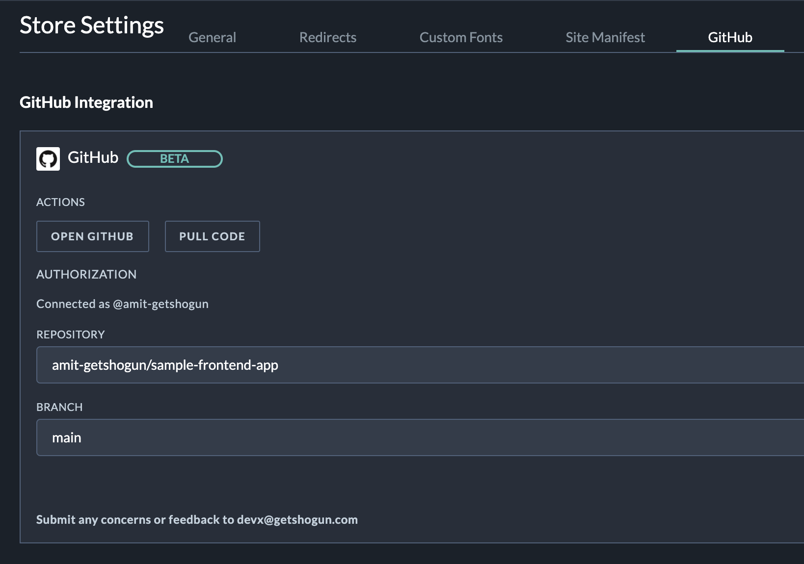The image size is (804, 564).
Task: Open the Branch dropdown showing main
Action: click(420, 437)
